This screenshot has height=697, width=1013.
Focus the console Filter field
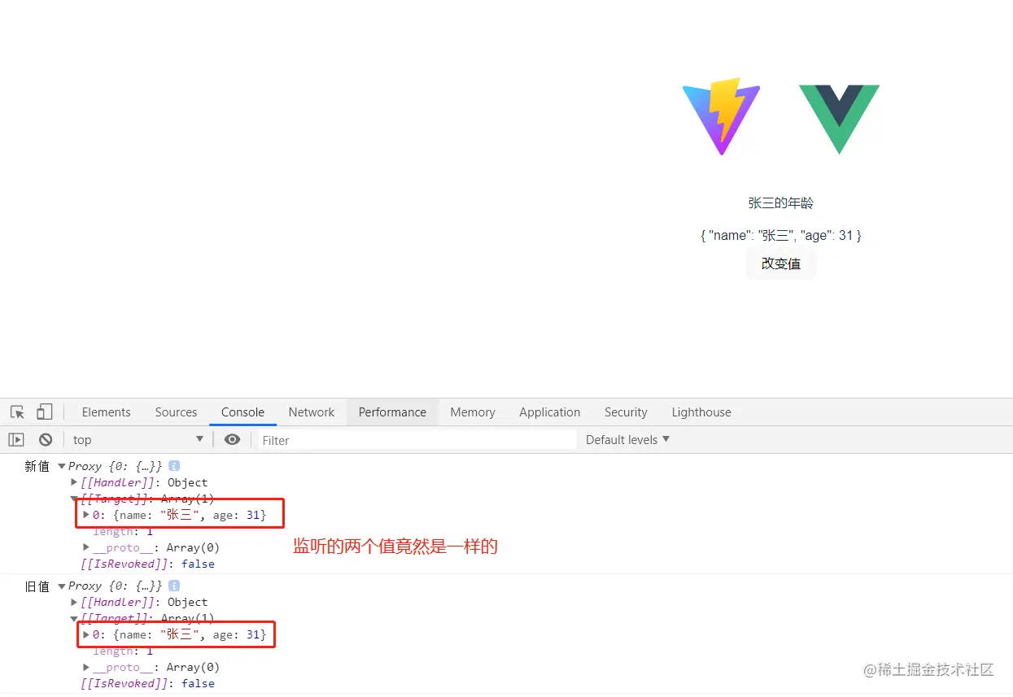417,440
